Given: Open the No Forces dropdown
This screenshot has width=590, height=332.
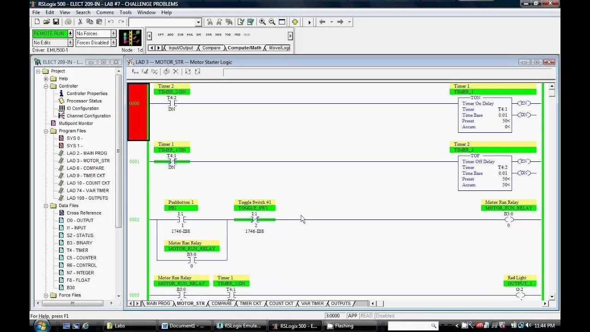Looking at the screenshot, I should (113, 34).
